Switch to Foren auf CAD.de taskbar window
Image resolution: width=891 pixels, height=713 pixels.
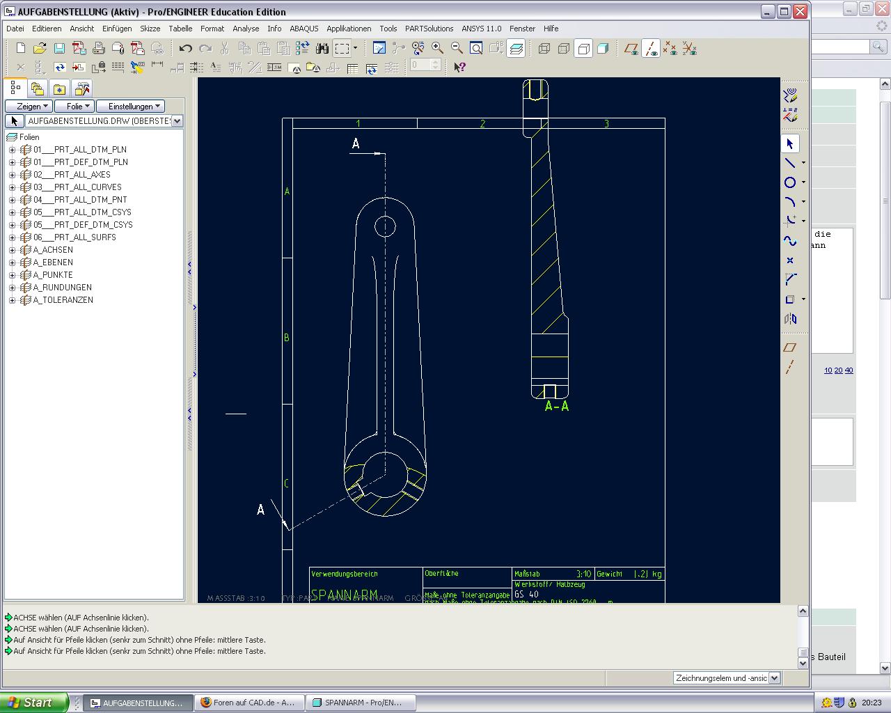point(248,703)
